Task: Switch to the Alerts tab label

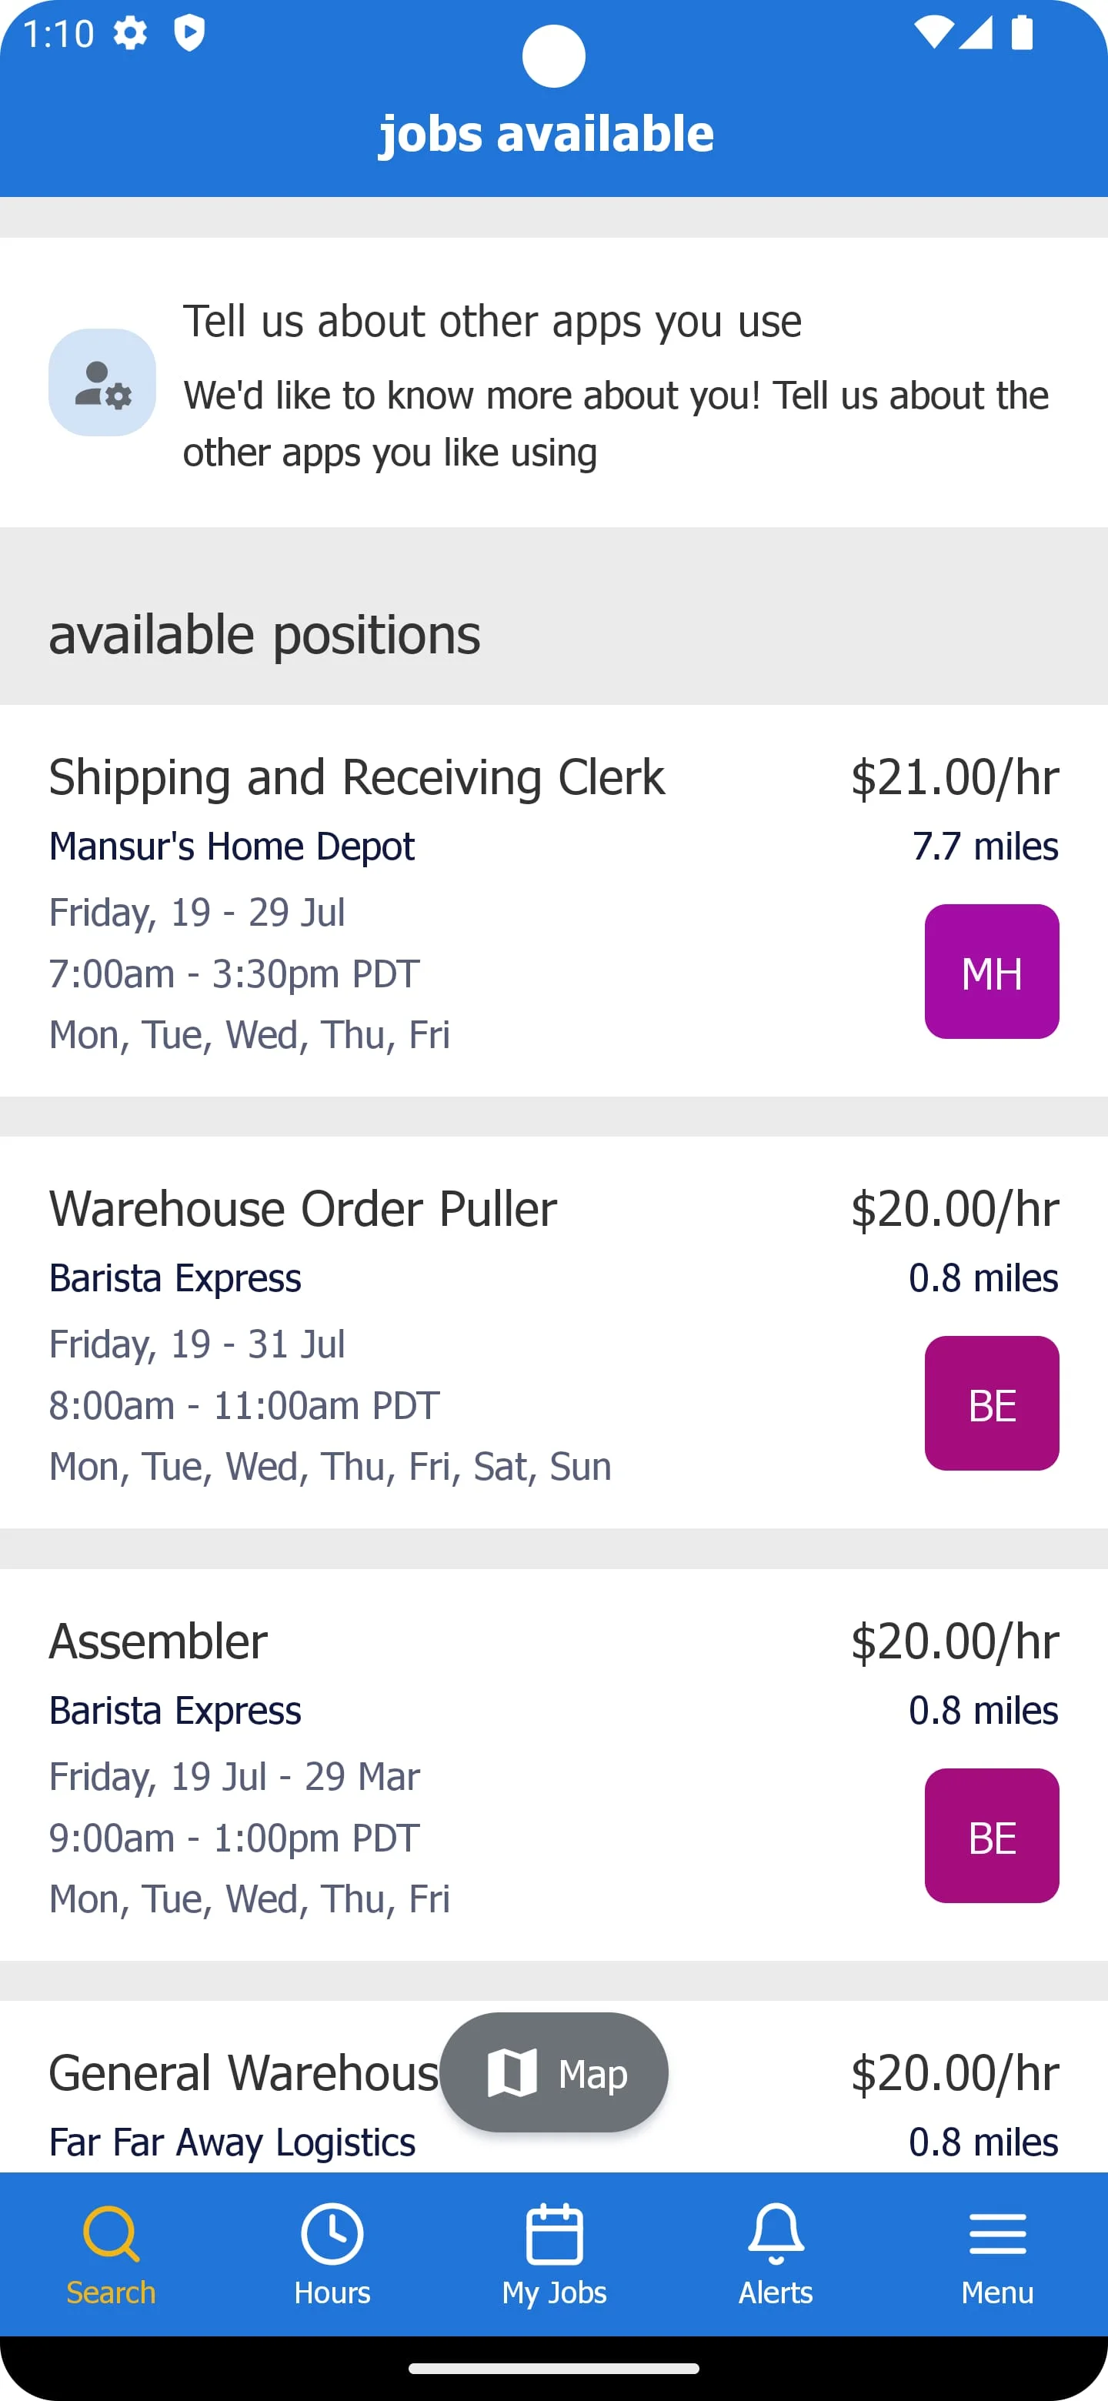Action: pyautogui.click(x=776, y=2292)
